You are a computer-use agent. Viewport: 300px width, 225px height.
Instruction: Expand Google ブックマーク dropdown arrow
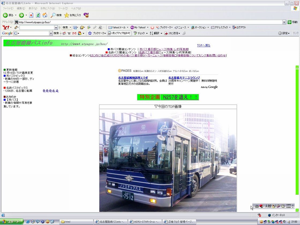[x=105, y=33]
